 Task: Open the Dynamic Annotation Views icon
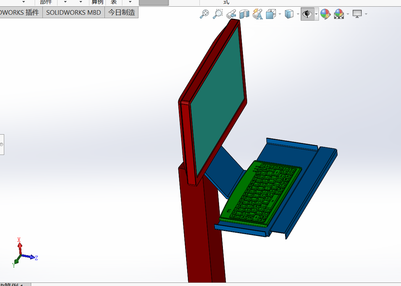258,14
